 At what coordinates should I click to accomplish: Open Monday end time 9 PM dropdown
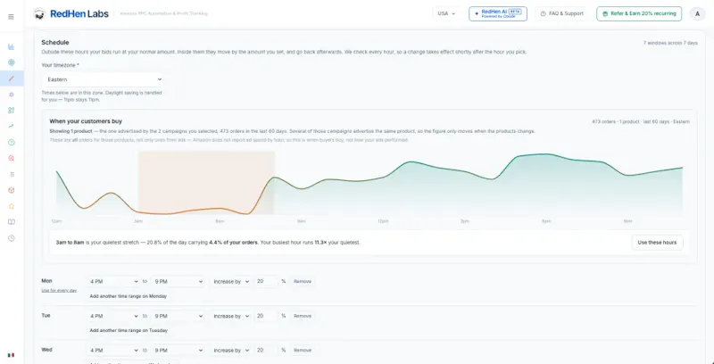point(178,282)
